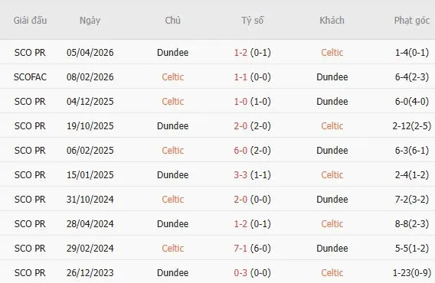Select the 2-0 (2-0) score on 19/10/2025
This screenshot has height=283, width=435.
coord(252,126)
